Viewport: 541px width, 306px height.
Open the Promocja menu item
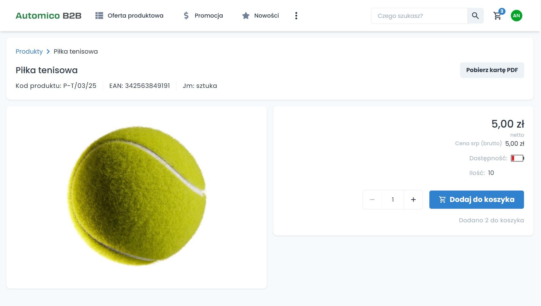tap(208, 16)
